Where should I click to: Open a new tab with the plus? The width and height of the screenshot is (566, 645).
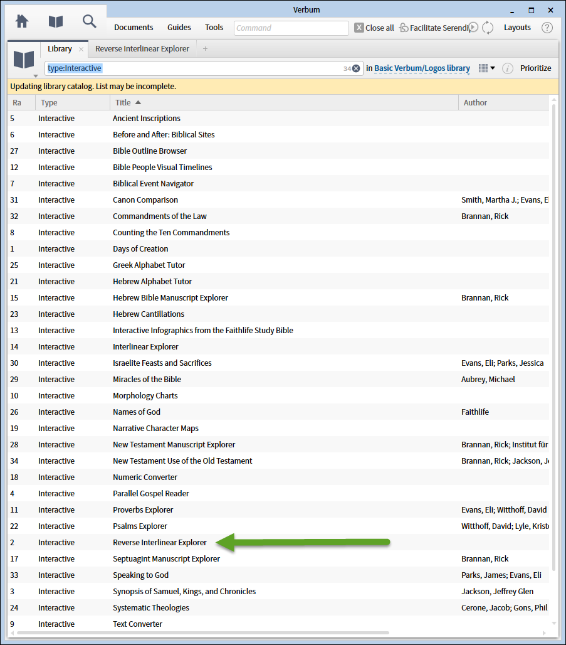206,48
